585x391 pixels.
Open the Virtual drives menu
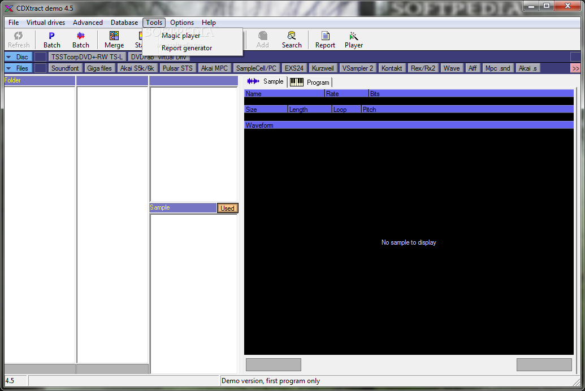(46, 23)
